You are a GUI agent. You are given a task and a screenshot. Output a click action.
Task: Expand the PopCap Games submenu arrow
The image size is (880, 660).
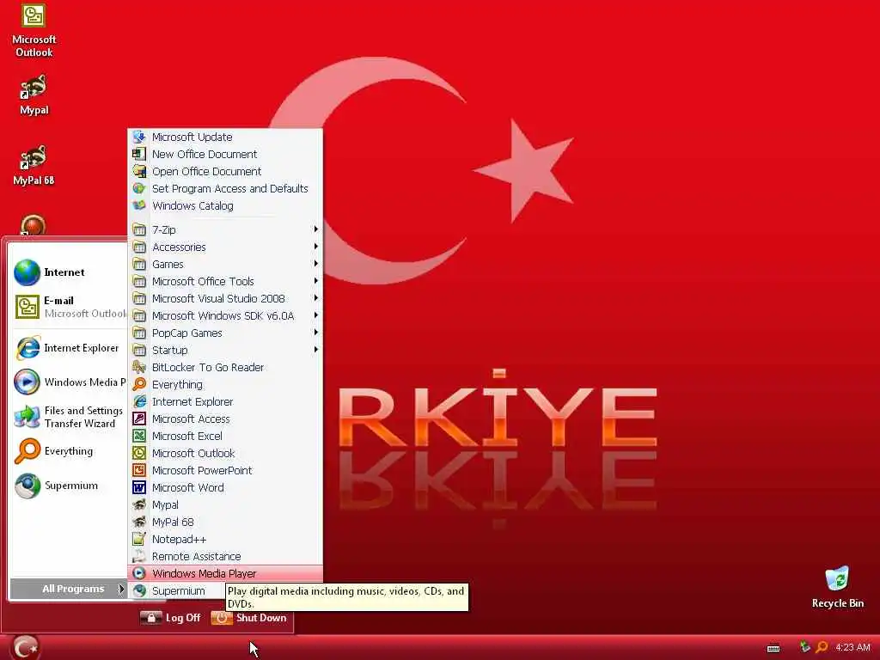point(316,333)
